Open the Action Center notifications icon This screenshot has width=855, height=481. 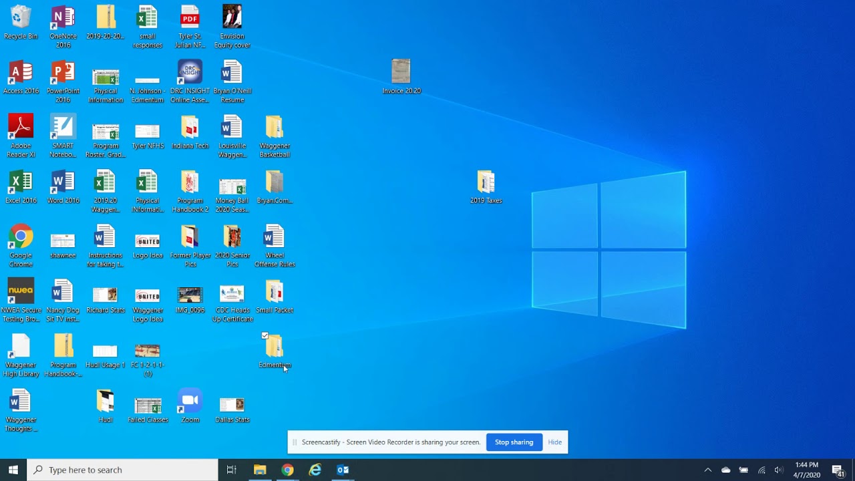pos(838,470)
